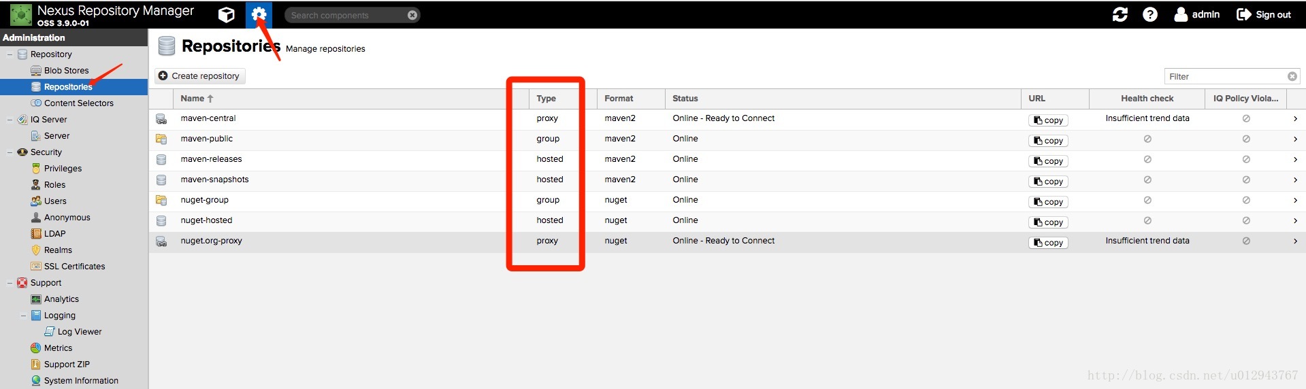
Task: Open maven-snapshots row details chevron
Action: coord(1295,180)
